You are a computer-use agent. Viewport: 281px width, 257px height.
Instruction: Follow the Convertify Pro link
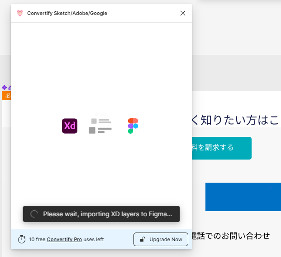[x=64, y=239]
